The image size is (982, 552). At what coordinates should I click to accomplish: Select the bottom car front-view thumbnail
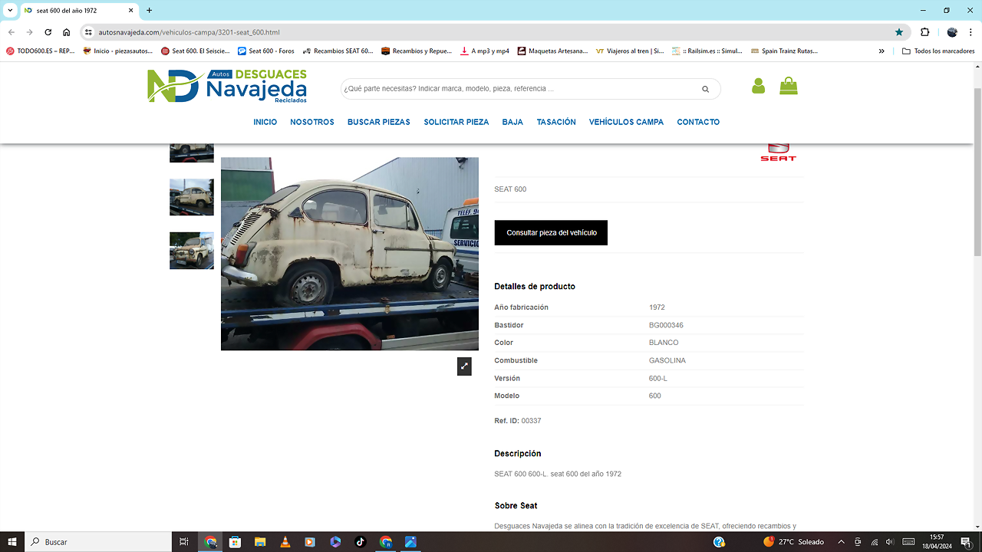coord(192,251)
